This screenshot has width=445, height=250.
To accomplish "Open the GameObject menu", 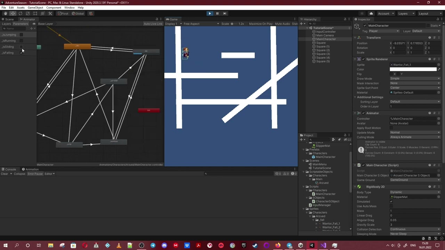I will point(36,7).
